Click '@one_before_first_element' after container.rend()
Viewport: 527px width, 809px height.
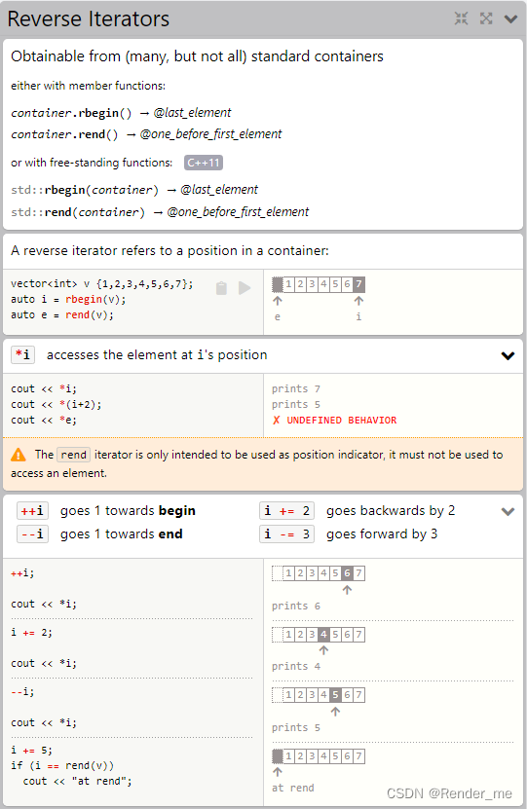point(210,134)
